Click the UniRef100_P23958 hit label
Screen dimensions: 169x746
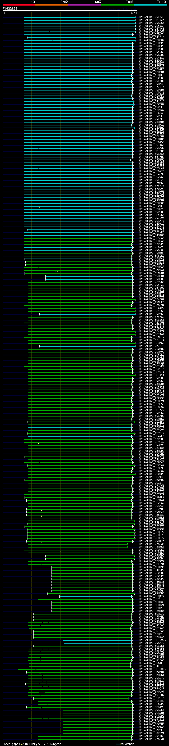(x=152, y=323)
